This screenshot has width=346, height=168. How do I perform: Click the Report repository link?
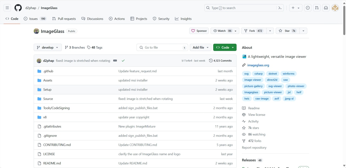(x=254, y=148)
